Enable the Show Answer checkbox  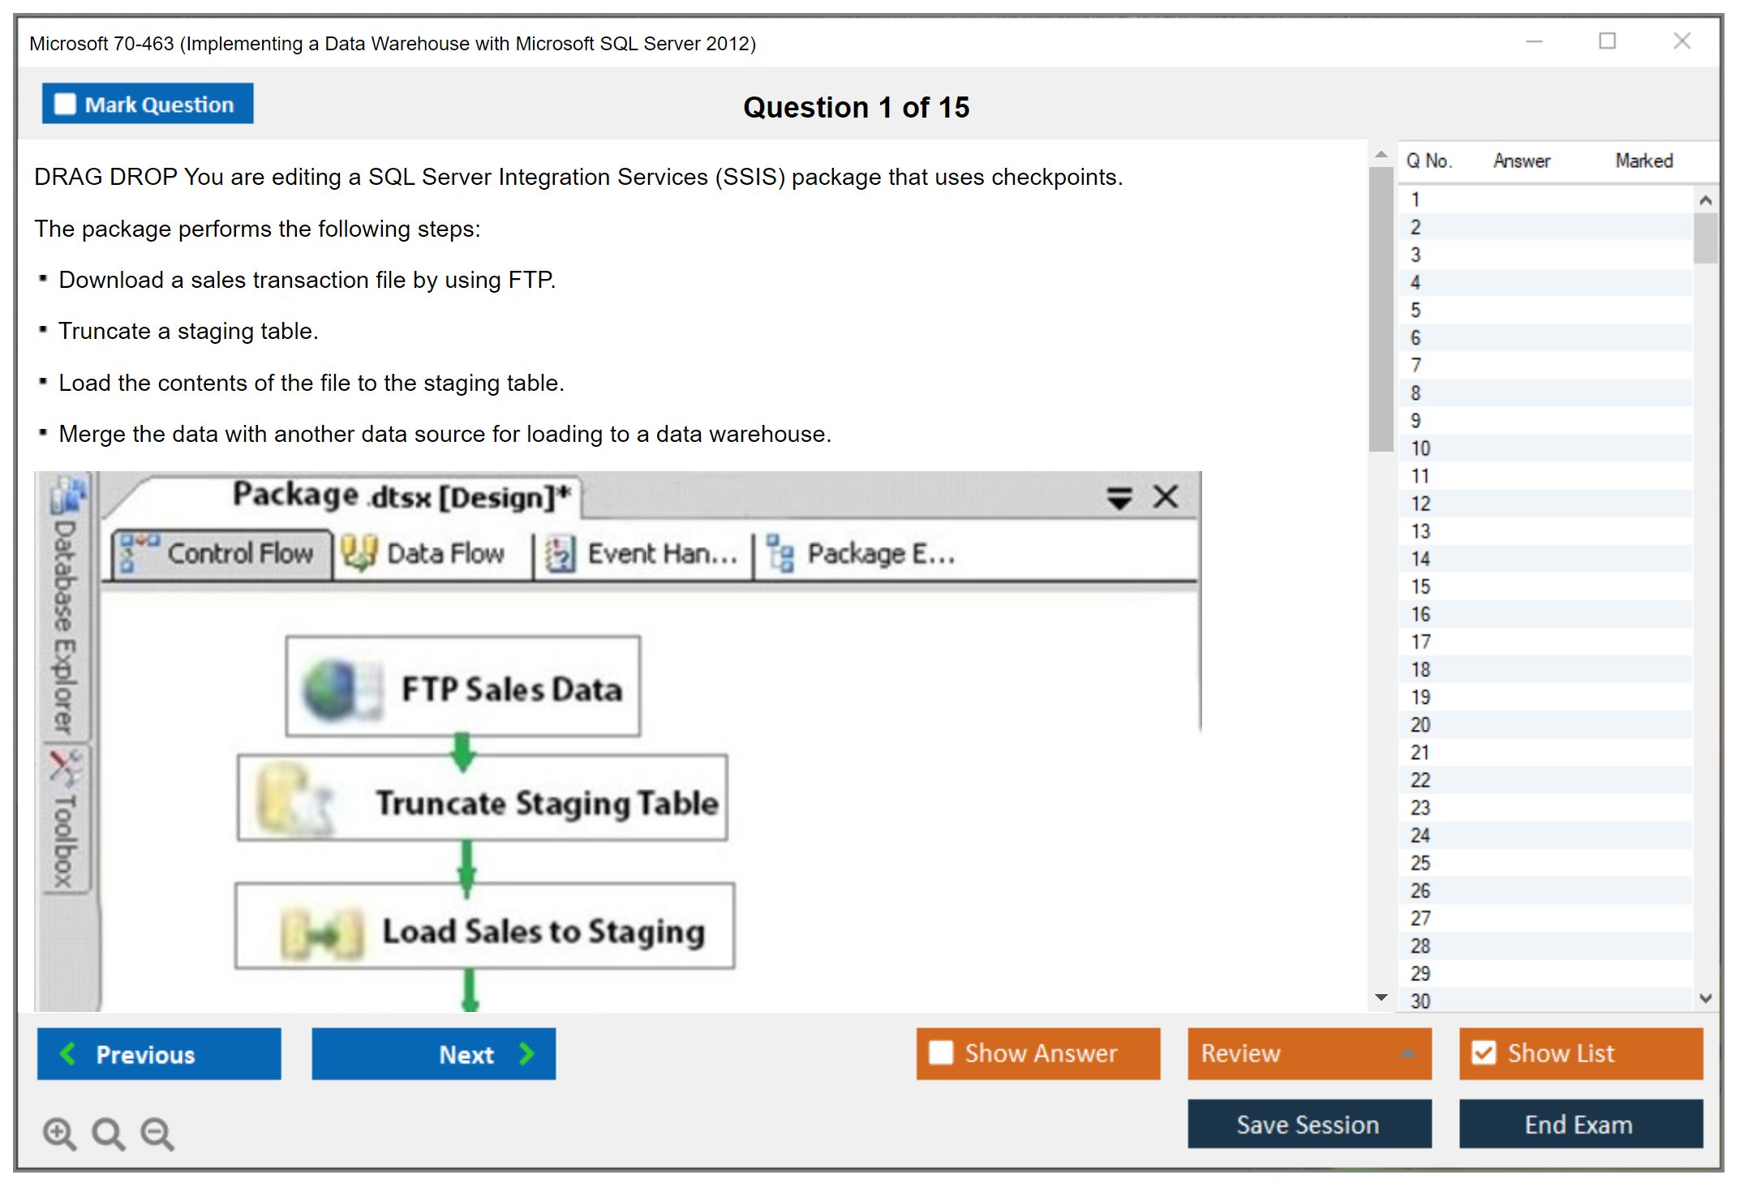click(x=941, y=1053)
